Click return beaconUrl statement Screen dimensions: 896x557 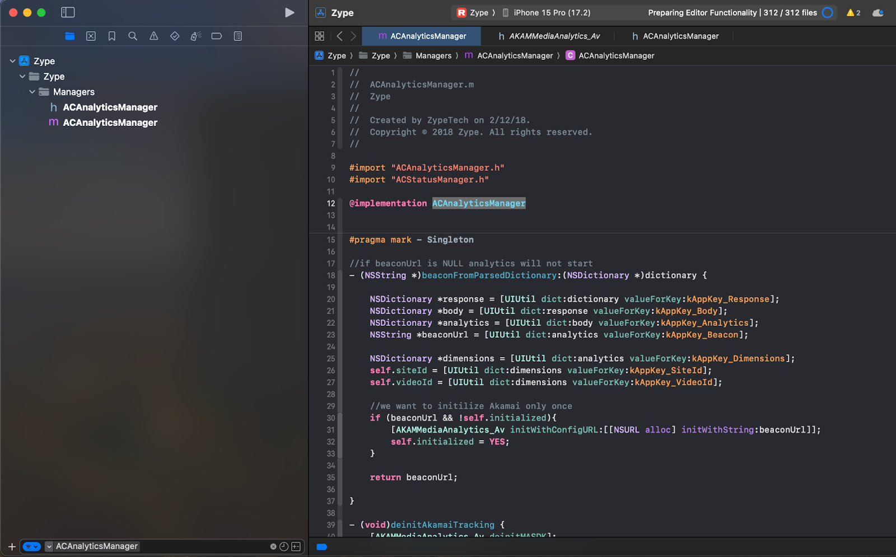pos(413,478)
